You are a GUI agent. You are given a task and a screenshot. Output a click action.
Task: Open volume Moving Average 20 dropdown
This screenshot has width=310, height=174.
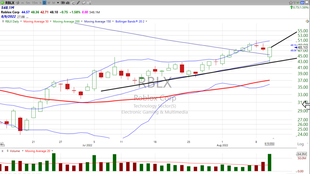click(x=52, y=151)
